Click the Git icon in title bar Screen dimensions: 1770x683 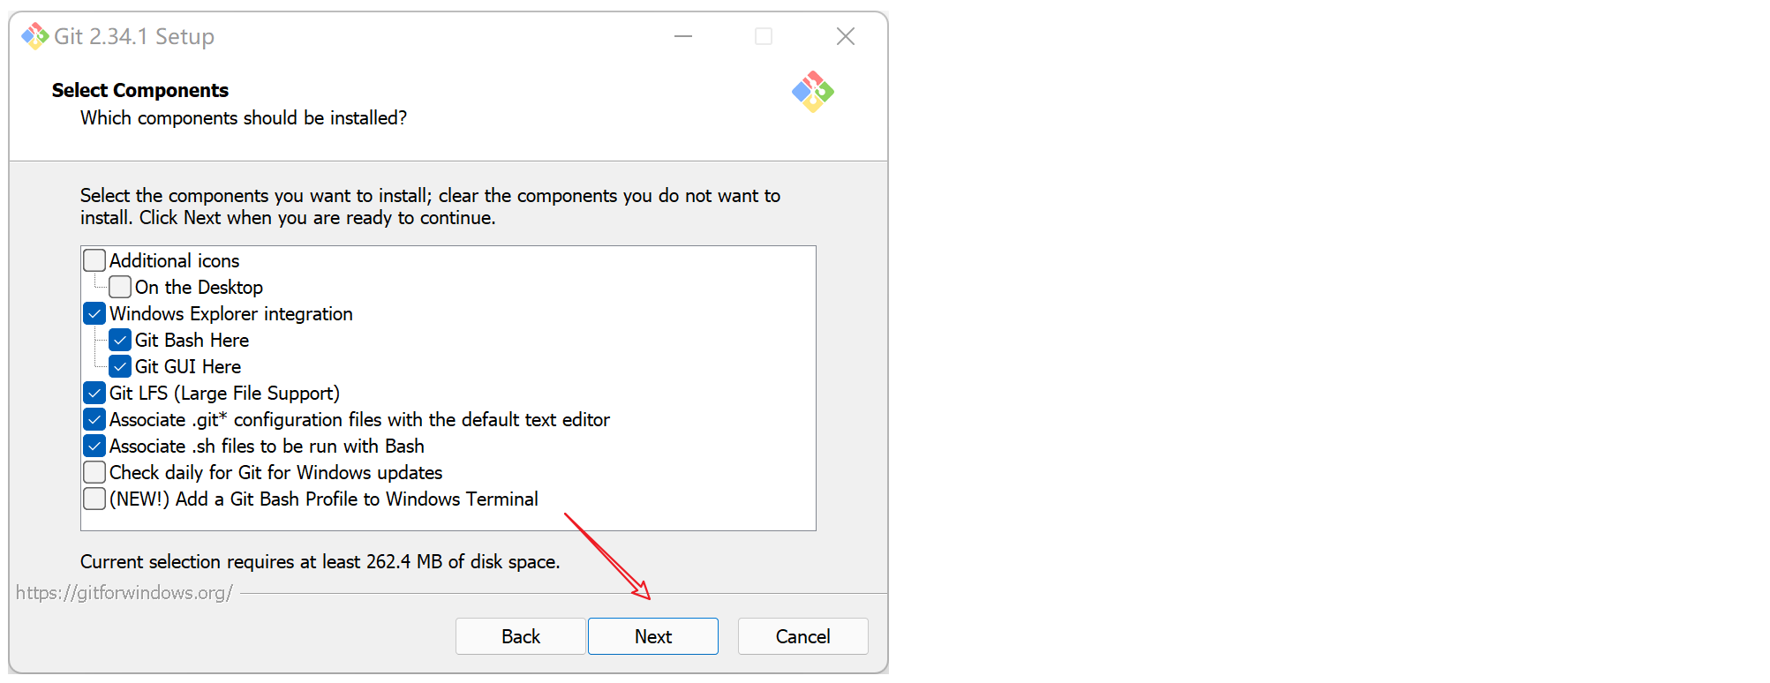(x=34, y=36)
